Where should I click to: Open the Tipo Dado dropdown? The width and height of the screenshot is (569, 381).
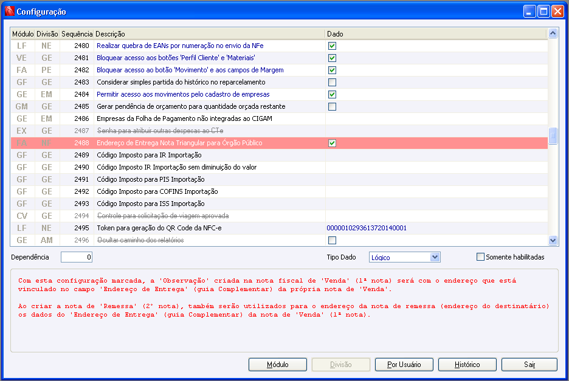[x=435, y=257]
